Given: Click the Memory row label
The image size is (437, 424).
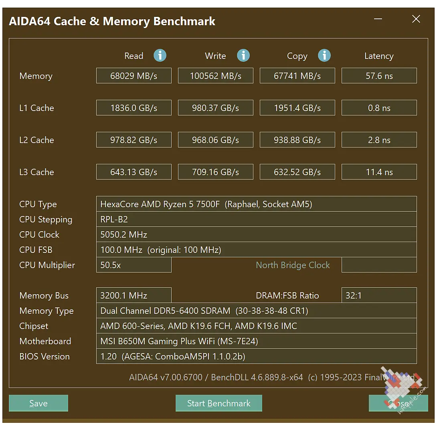Looking at the screenshot, I should point(36,76).
